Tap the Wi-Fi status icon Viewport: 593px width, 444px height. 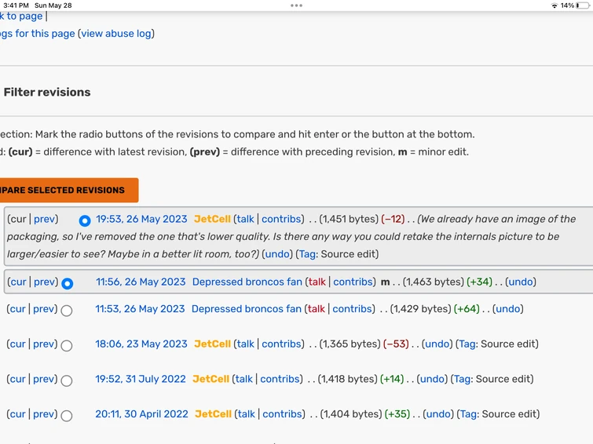[x=554, y=5]
